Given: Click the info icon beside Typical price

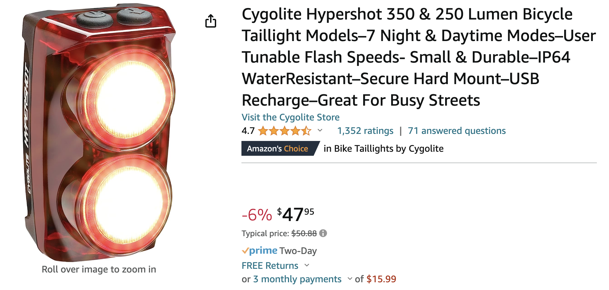Looking at the screenshot, I should click(323, 233).
